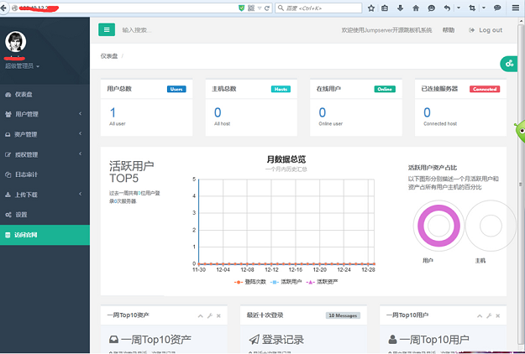
Task: Focus the browser 百度 search box
Action: click(318, 8)
